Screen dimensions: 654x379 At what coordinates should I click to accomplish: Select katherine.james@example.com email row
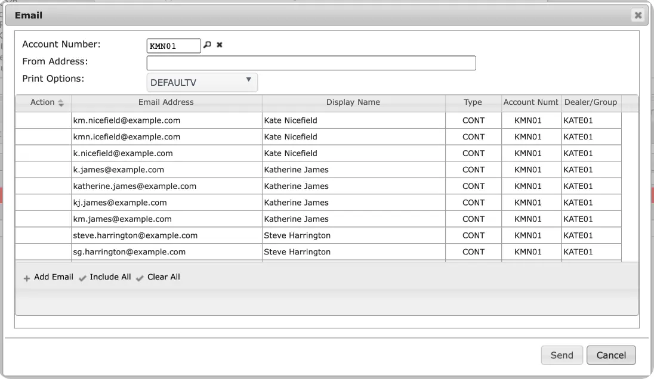[x=318, y=186]
